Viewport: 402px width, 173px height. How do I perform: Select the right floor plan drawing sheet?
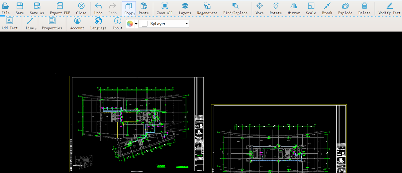coord(279,139)
